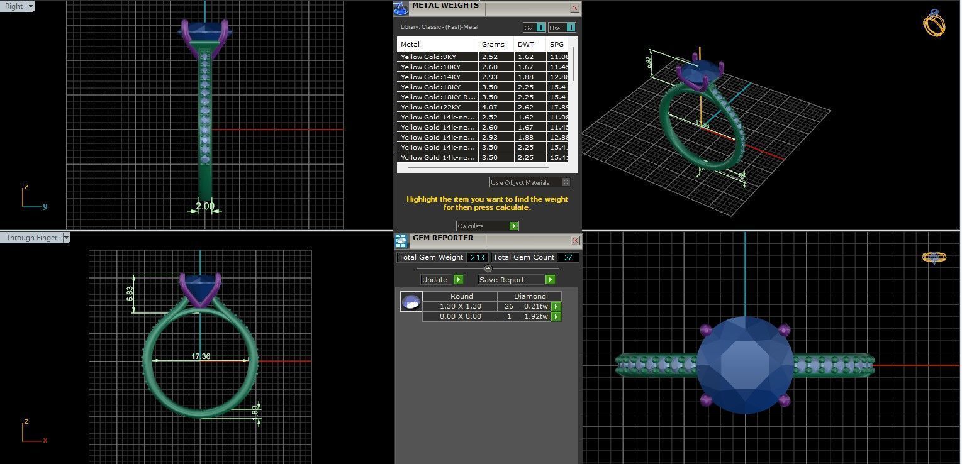
Task: Toggle the User switch in Metal Weights
Action: [x=562, y=28]
